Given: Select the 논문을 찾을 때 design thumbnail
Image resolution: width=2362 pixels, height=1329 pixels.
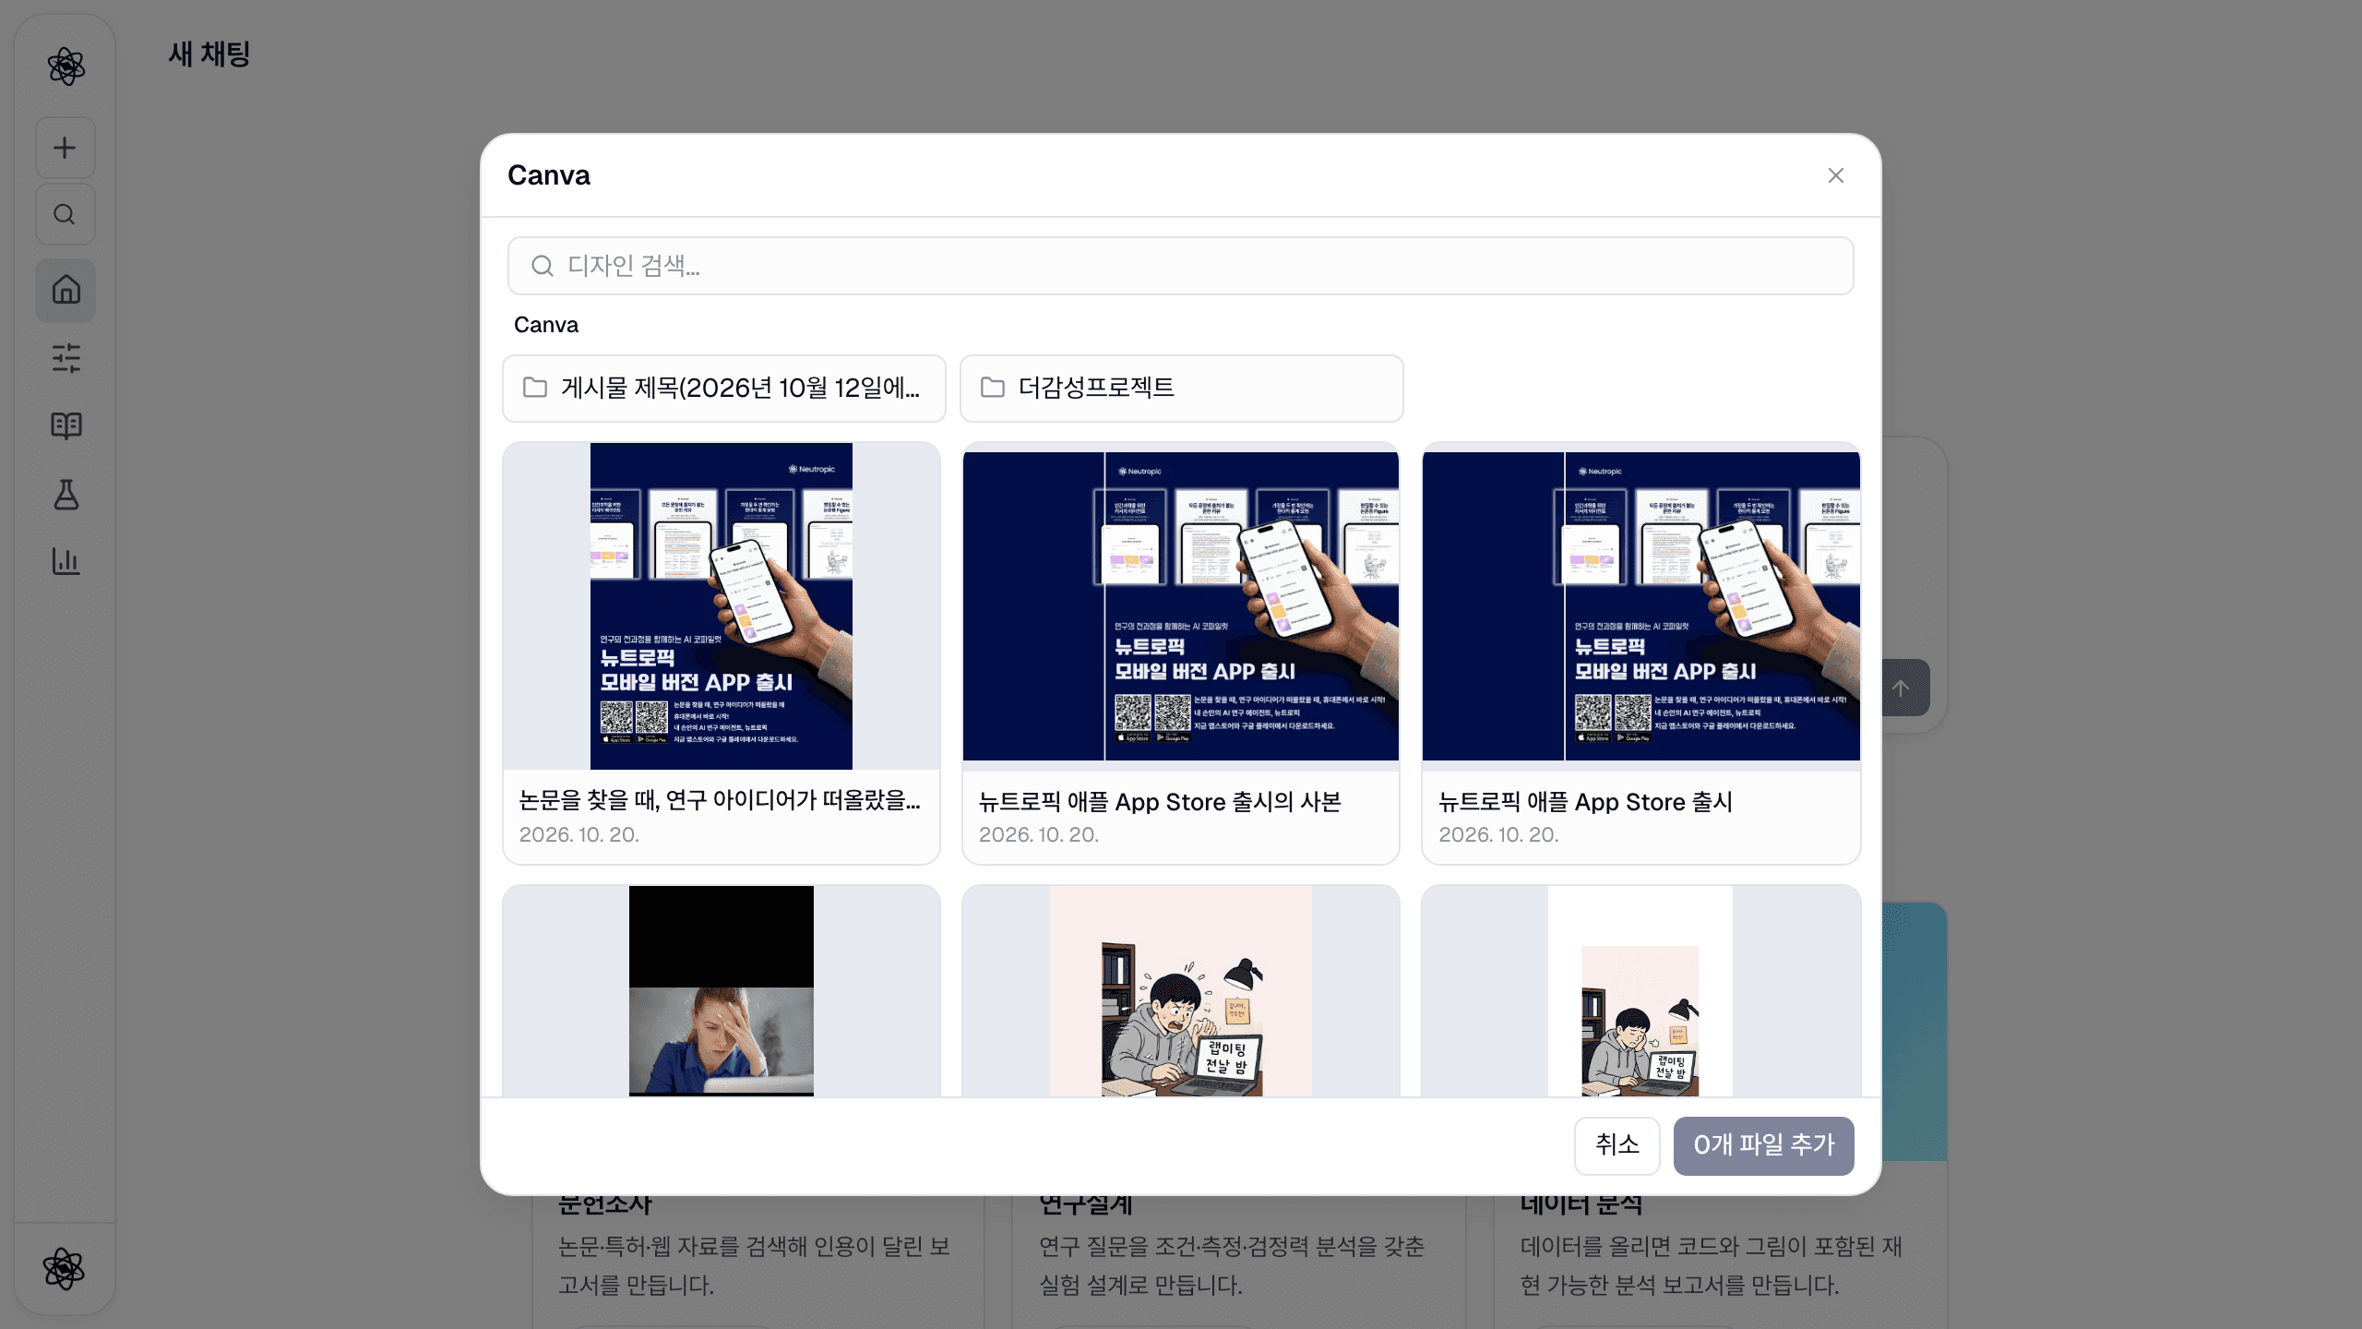Looking at the screenshot, I should click(x=722, y=605).
